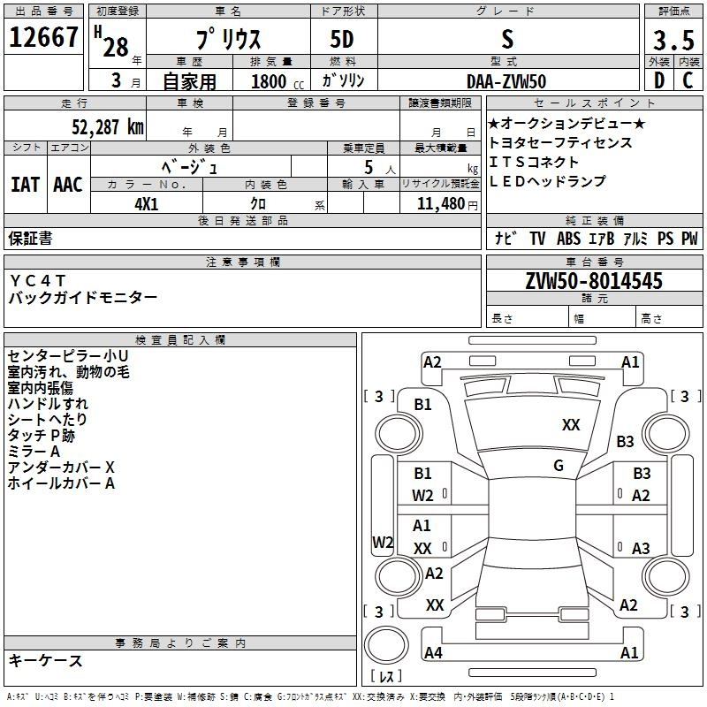Select the バックガイドモニター text in notes
Screen dimensions: 707x707
(x=83, y=298)
